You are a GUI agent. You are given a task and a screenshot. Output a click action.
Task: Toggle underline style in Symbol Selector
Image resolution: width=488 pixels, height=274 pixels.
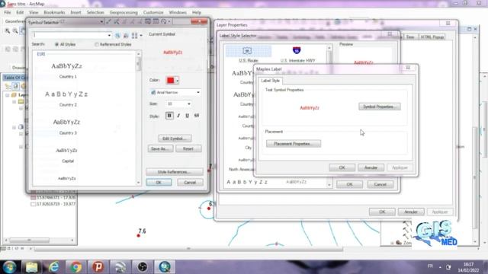(x=187, y=116)
